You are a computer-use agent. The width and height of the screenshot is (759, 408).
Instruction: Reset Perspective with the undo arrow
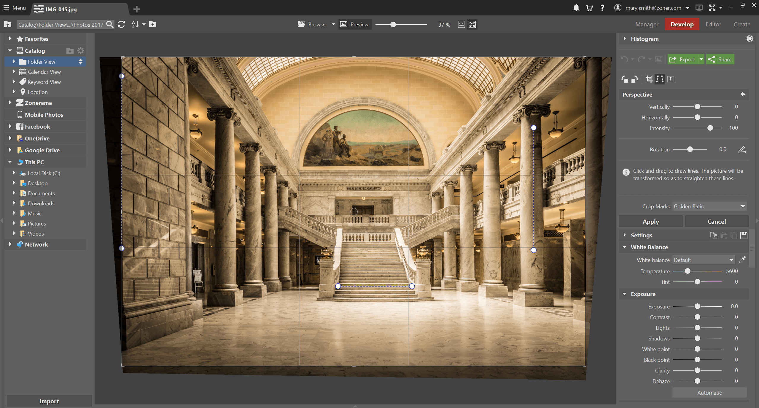pos(743,95)
